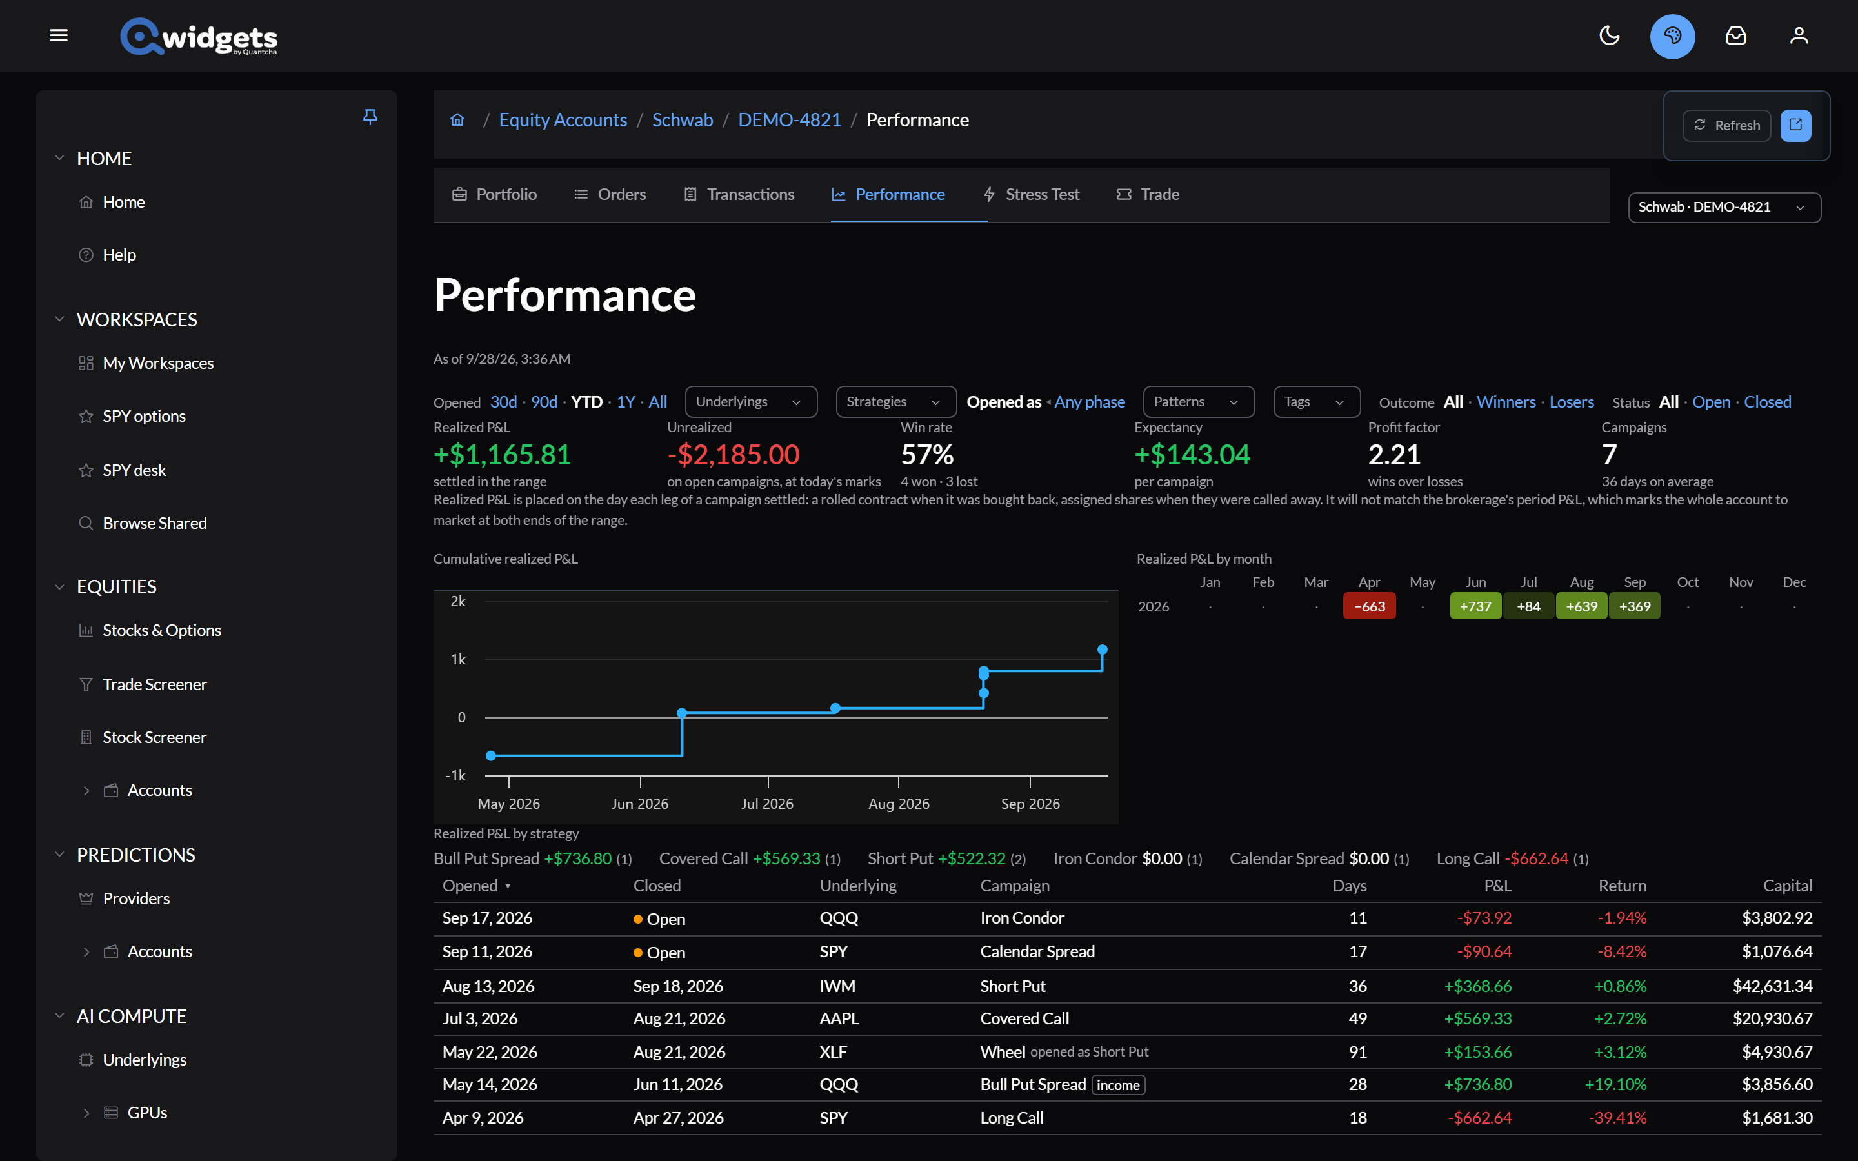
Task: Click the April -663 month cell
Action: (x=1369, y=606)
